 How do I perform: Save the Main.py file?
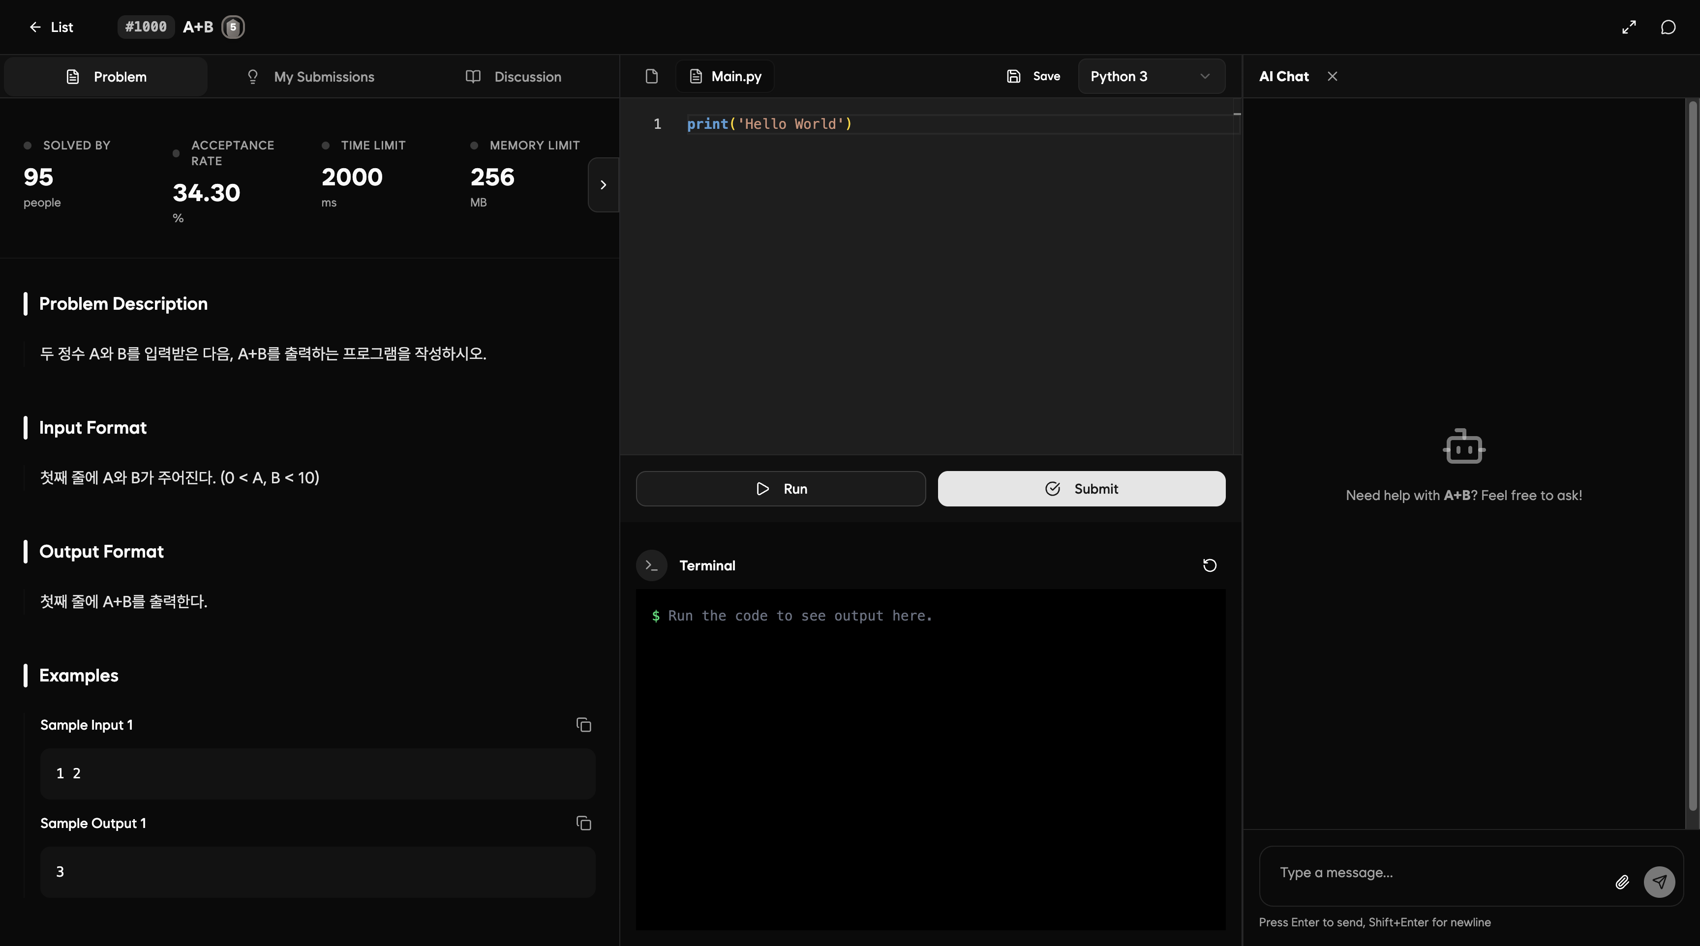(1033, 77)
